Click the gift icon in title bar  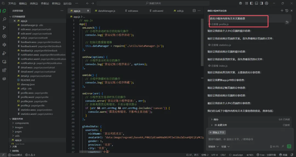click(241, 3)
